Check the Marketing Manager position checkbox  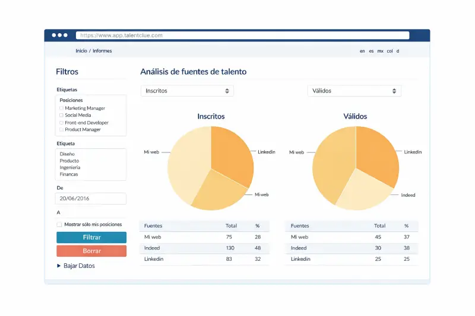point(61,108)
